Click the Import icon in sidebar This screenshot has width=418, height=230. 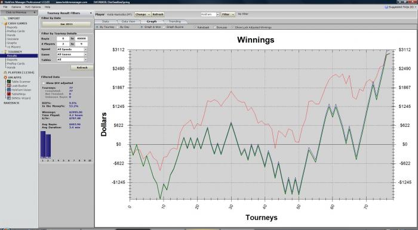pyautogui.click(x=5, y=18)
